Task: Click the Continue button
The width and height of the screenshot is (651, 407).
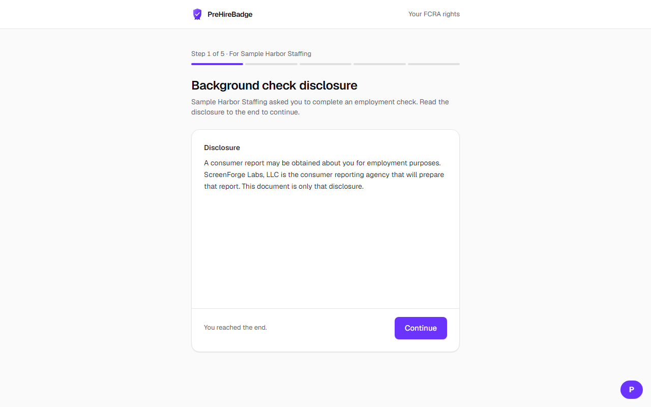Action: coord(421,328)
